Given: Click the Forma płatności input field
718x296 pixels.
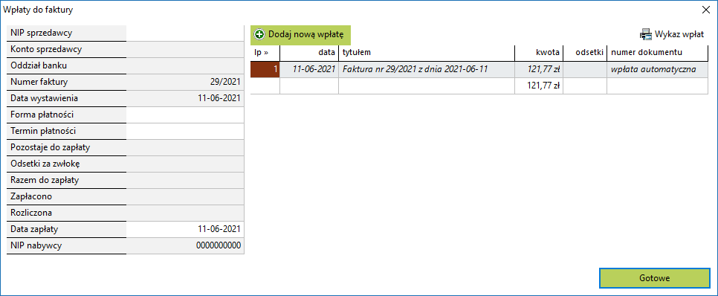Looking at the screenshot, I should point(185,115).
